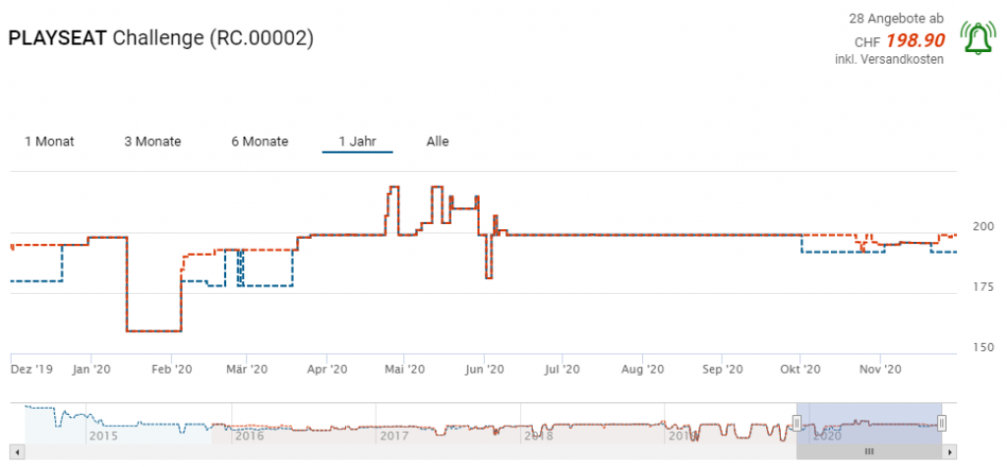Select the 1 Monat time range

click(49, 142)
